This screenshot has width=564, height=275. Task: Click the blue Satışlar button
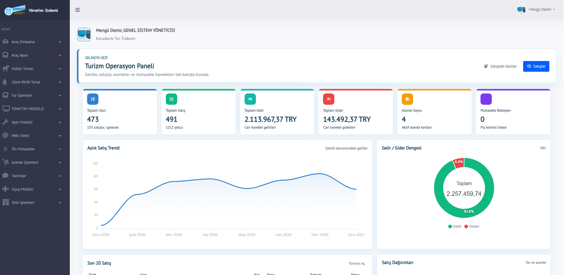(x=536, y=66)
